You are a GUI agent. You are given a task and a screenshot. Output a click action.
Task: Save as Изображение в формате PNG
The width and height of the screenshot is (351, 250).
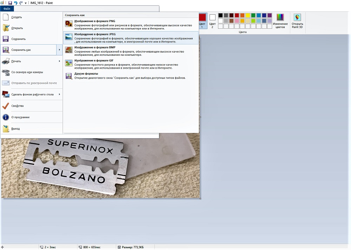(131, 25)
